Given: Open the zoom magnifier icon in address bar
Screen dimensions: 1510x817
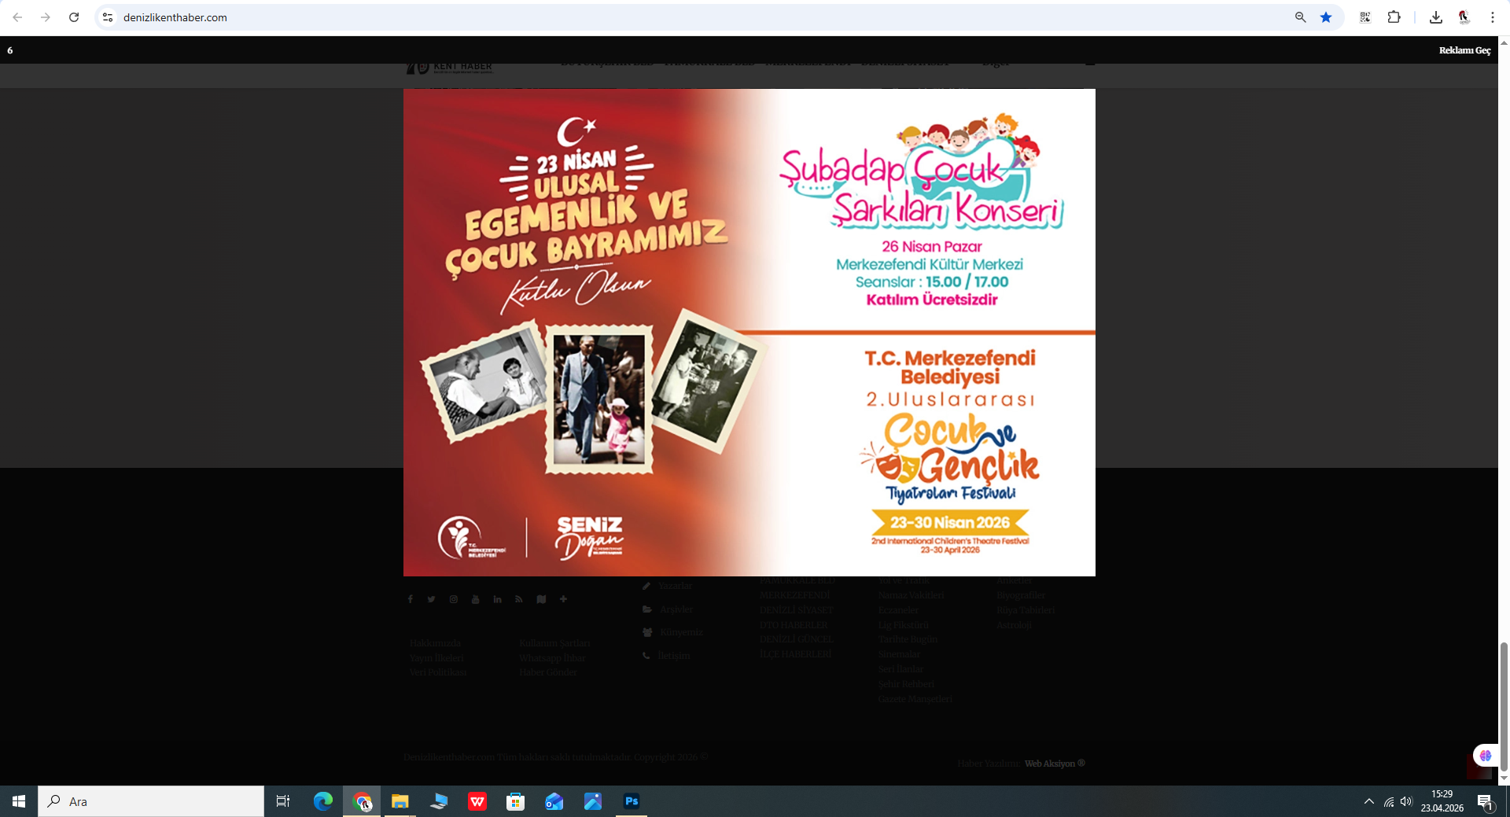Looking at the screenshot, I should click(x=1300, y=17).
